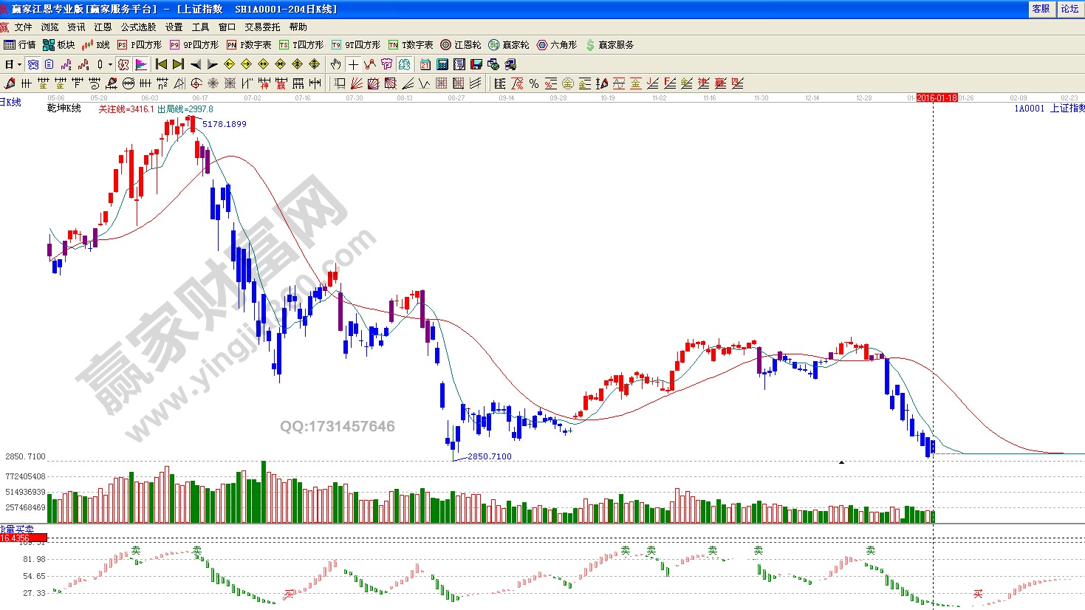Open the 江恩轮 (Gann wheel) tool
The height and width of the screenshot is (610, 1085).
pos(461,45)
